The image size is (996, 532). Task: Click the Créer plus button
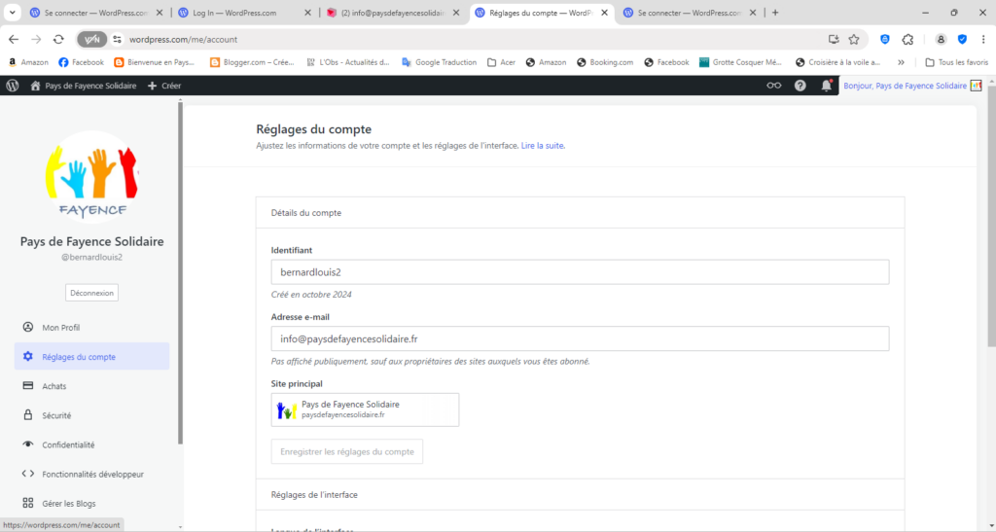(x=164, y=86)
